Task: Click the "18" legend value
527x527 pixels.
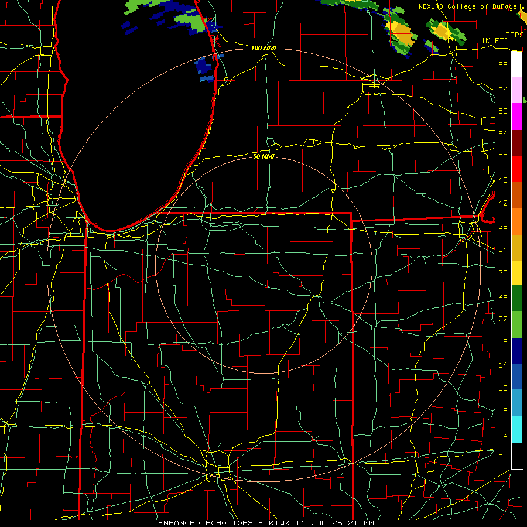Action: [503, 342]
